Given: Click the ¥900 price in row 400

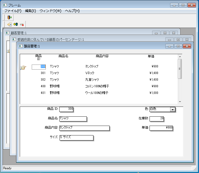Looking at the screenshot, I should 155,86.
